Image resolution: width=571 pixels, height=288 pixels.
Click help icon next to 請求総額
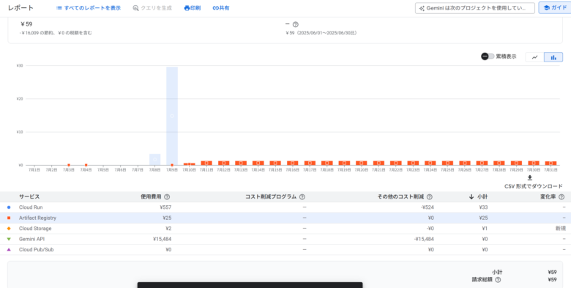point(498,280)
